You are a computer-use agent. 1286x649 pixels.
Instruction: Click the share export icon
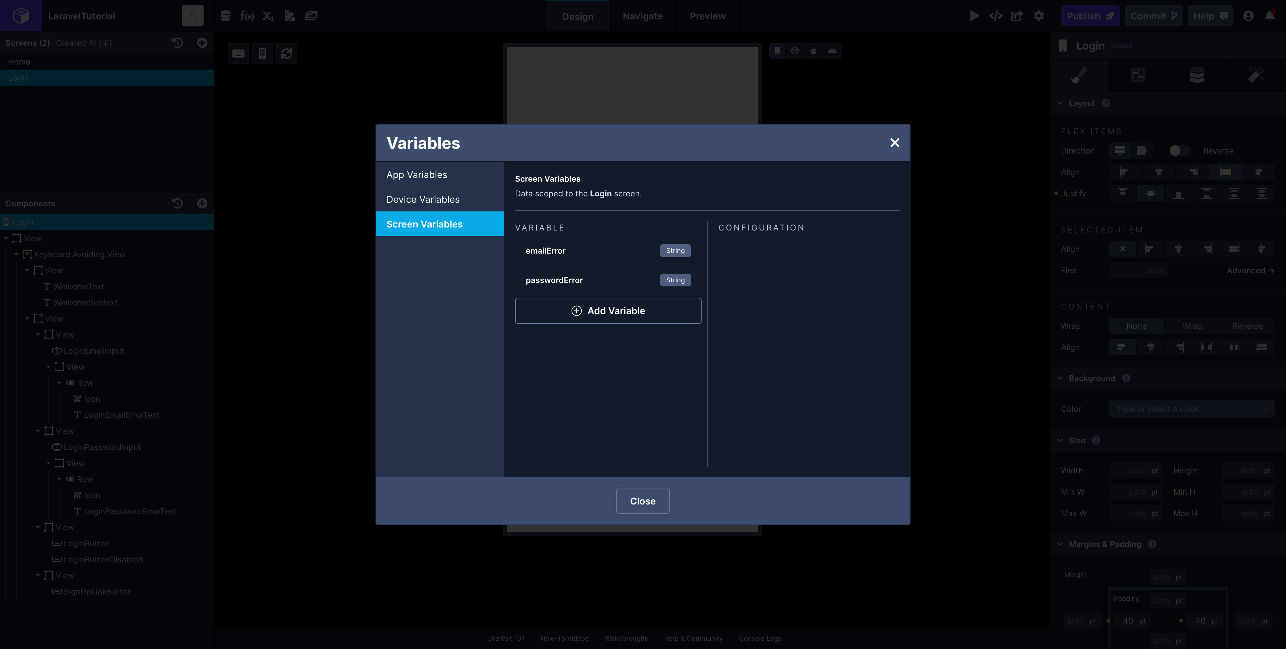point(1017,16)
